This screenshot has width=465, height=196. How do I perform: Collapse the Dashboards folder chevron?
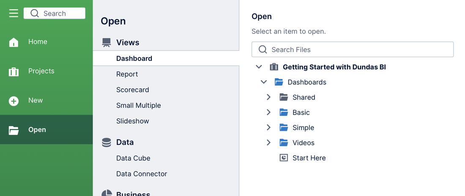(x=264, y=82)
